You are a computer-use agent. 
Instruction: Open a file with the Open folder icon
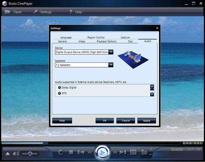click(x=7, y=12)
